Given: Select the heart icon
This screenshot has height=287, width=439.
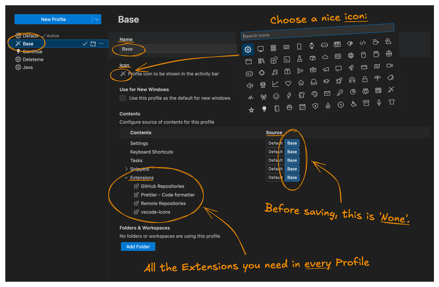Looking at the screenshot, I should click(x=288, y=84).
